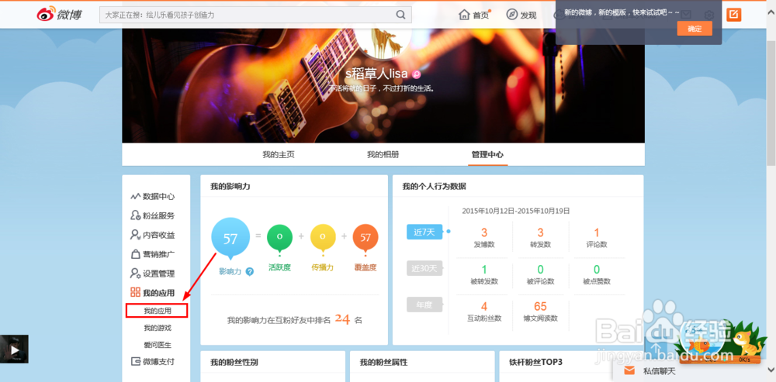Viewport: 776px width, 382px height.
Task: Click the 被点赞数 value 0
Action: click(596, 270)
